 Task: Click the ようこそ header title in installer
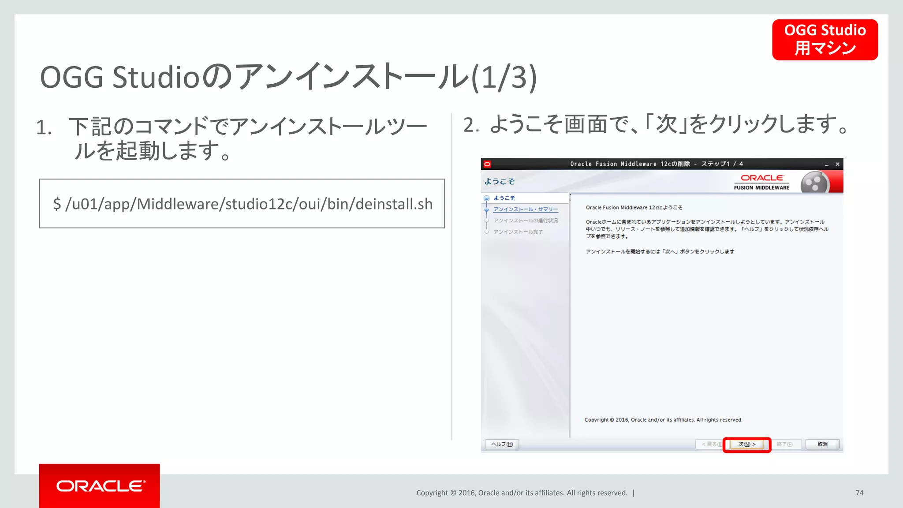[500, 181]
